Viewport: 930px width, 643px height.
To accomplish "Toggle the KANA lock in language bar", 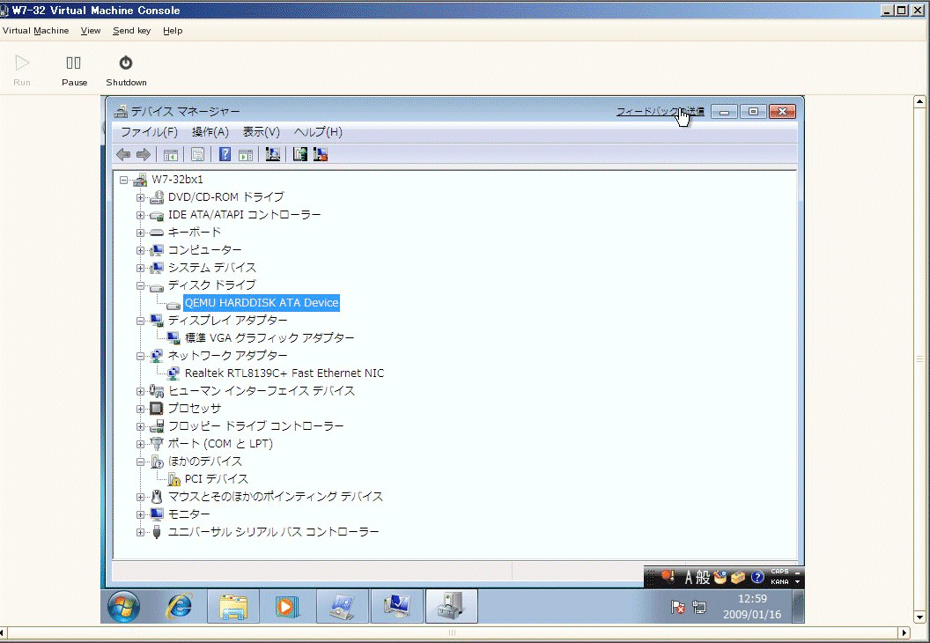I will pyautogui.click(x=779, y=582).
